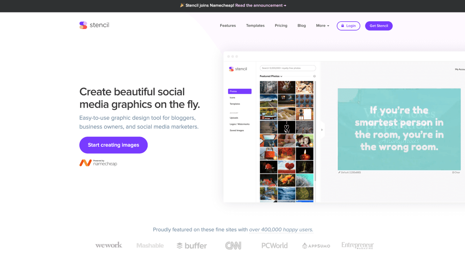The image size is (465, 257).
Task: Open the Features page from the top navigation
Action: (x=228, y=26)
